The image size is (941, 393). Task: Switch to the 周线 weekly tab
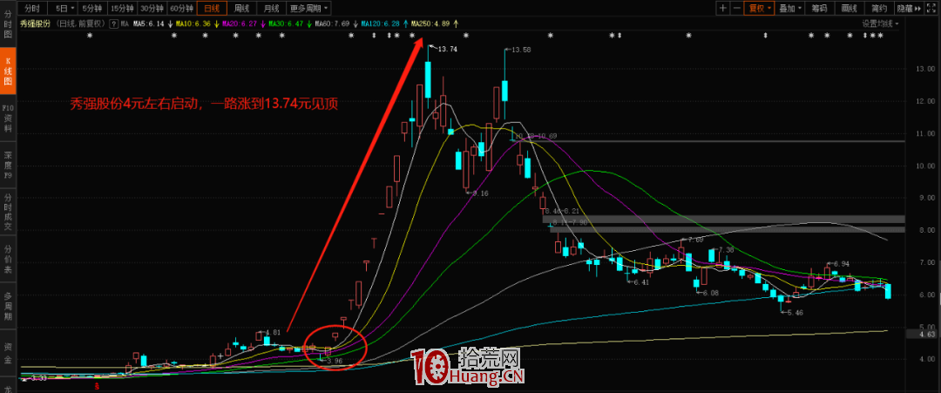click(x=241, y=9)
